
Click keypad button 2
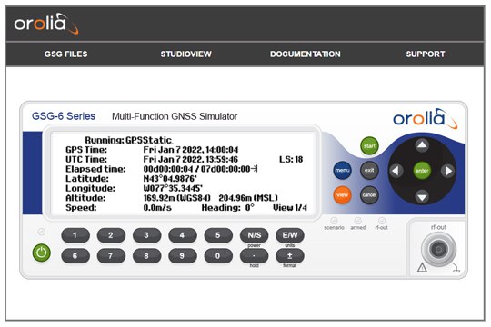pos(111,235)
